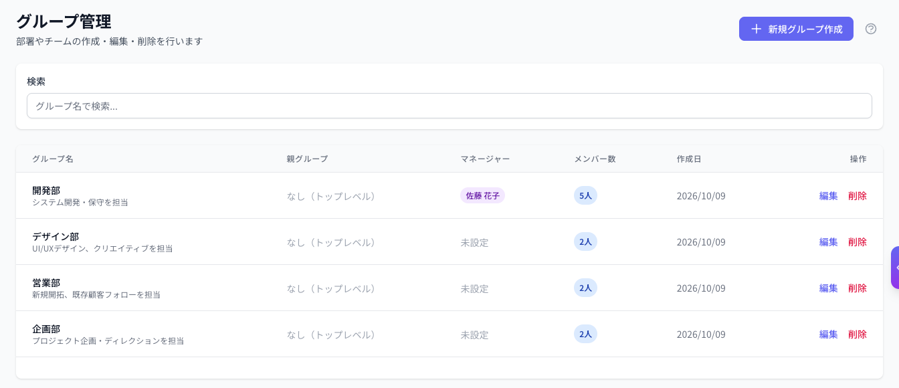Screen dimensions: 899x388
Task: Delete the 企画部 group
Action: (x=858, y=334)
